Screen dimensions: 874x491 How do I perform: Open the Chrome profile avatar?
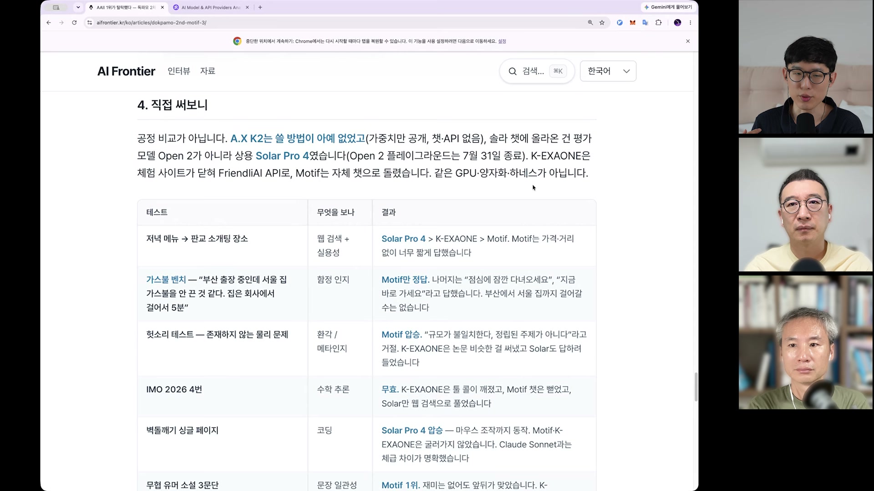677,22
